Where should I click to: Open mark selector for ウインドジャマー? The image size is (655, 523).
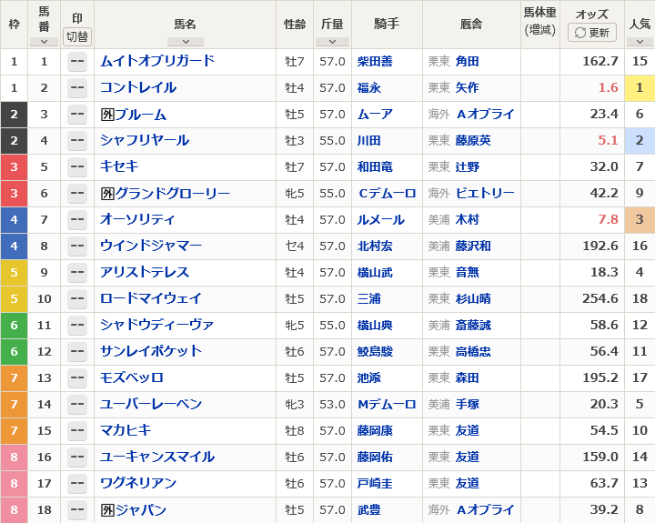[x=77, y=246]
